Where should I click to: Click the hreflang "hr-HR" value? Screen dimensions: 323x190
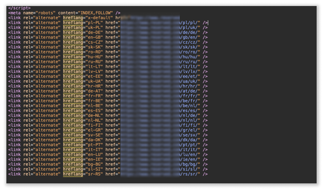(x=94, y=86)
